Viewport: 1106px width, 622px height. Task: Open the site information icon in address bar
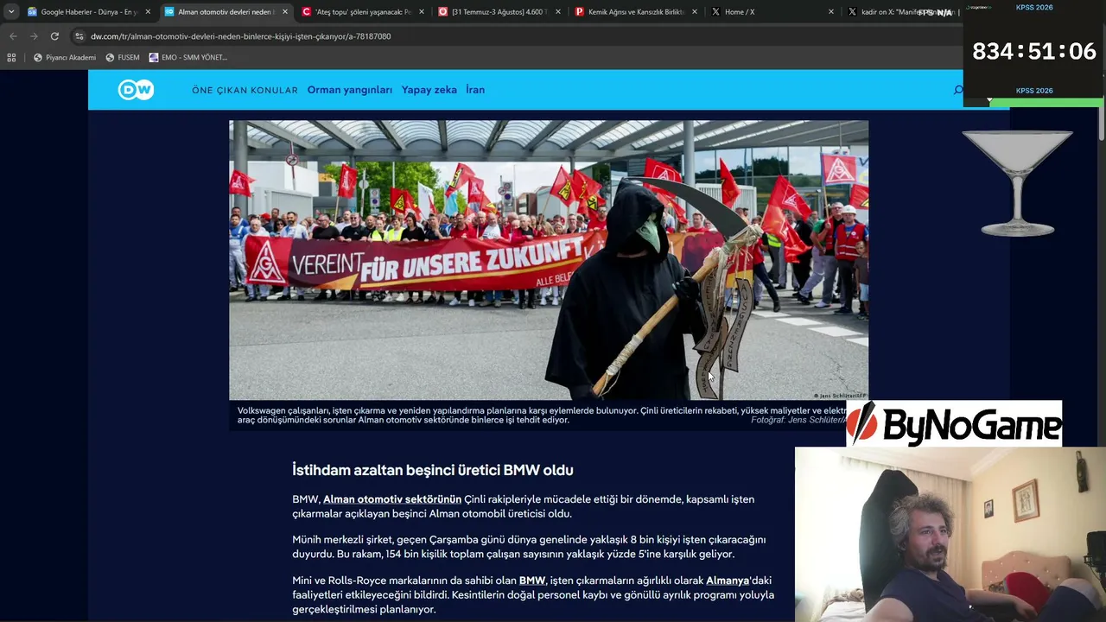(x=79, y=36)
